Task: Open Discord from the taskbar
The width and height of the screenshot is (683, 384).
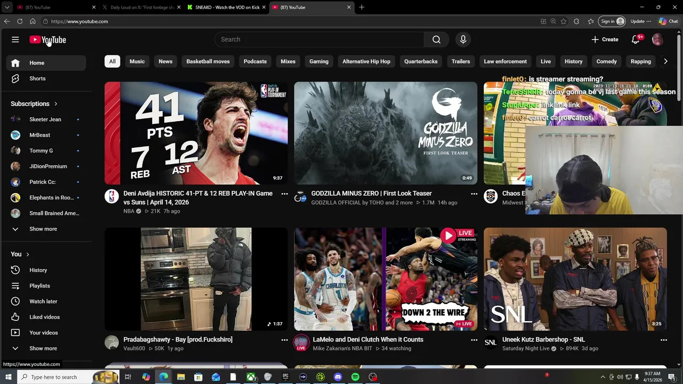Action: pos(338,377)
